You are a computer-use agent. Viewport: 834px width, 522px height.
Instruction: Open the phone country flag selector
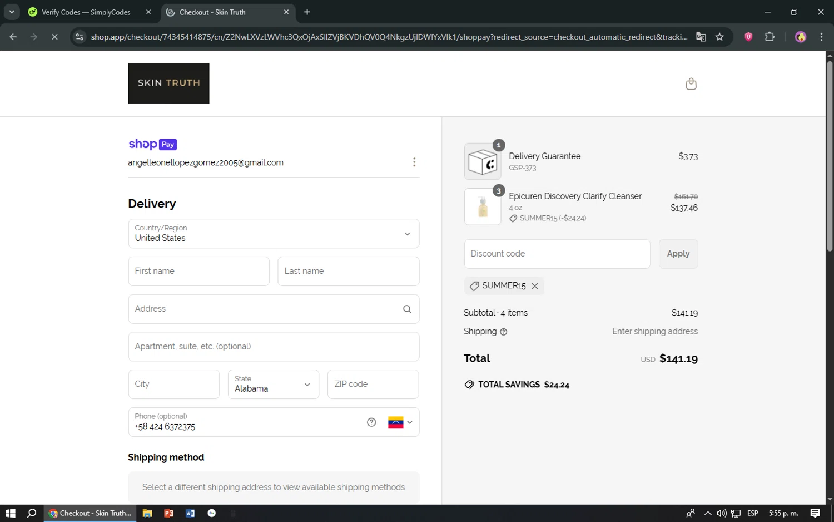click(400, 422)
